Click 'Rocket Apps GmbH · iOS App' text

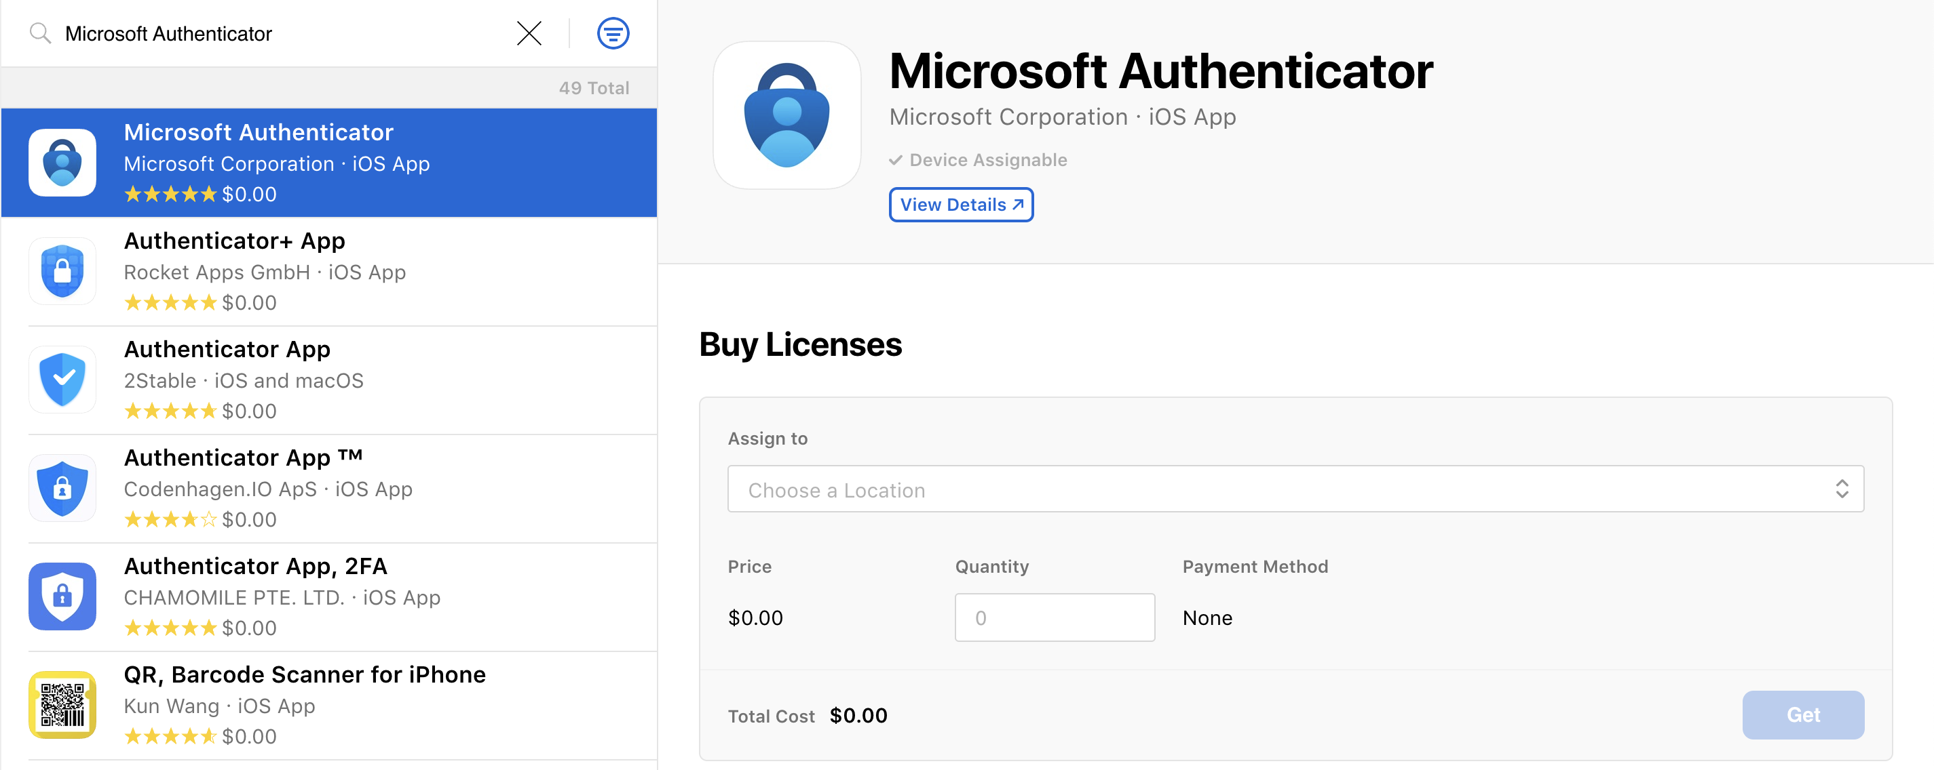coord(265,273)
